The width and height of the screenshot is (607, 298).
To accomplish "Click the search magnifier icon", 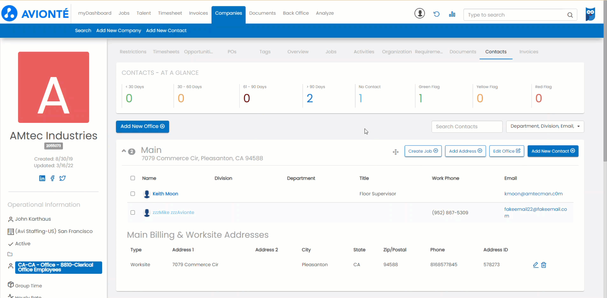I will click(x=570, y=15).
